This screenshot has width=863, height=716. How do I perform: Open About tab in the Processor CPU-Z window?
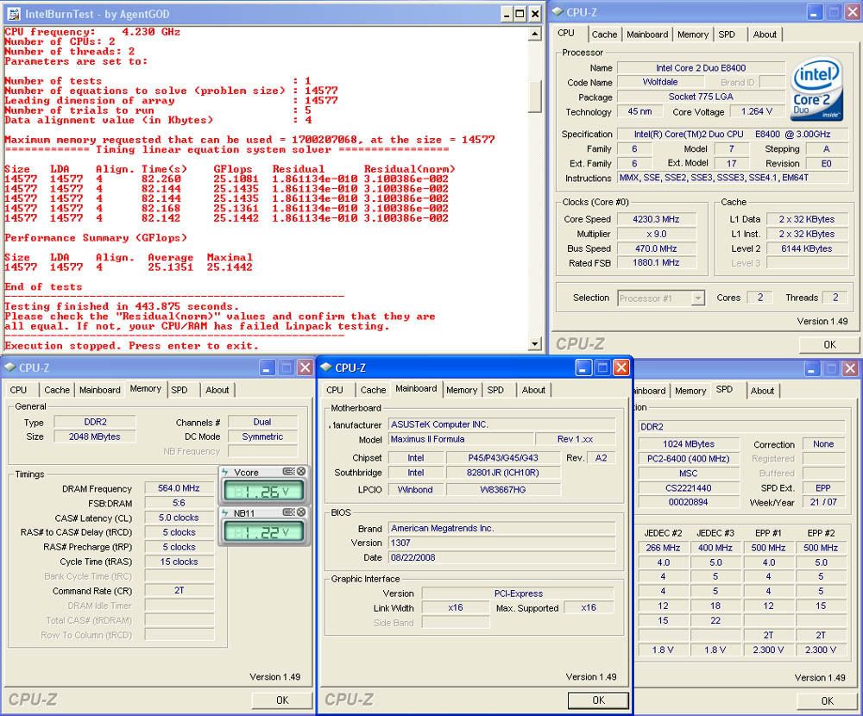(x=765, y=35)
